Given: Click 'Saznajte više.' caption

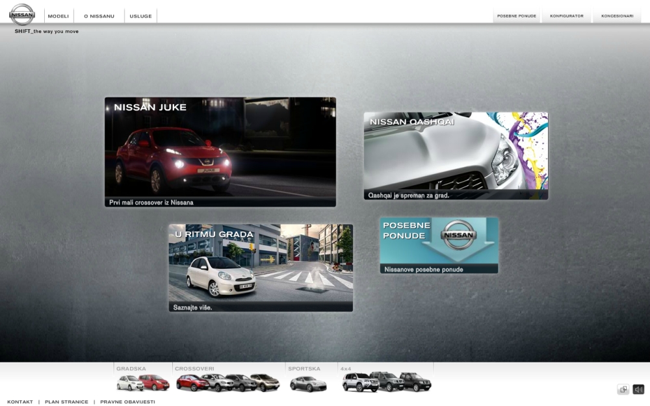Looking at the screenshot, I should [192, 307].
